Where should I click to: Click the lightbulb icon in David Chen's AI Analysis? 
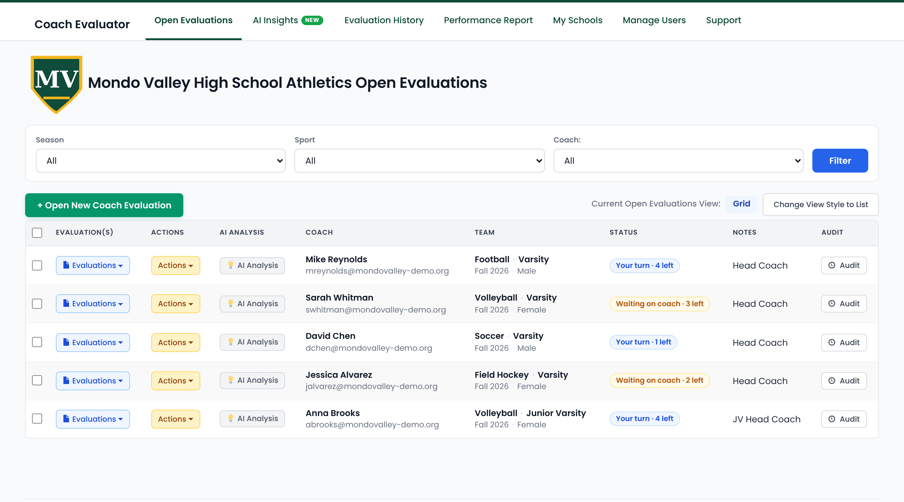click(231, 342)
